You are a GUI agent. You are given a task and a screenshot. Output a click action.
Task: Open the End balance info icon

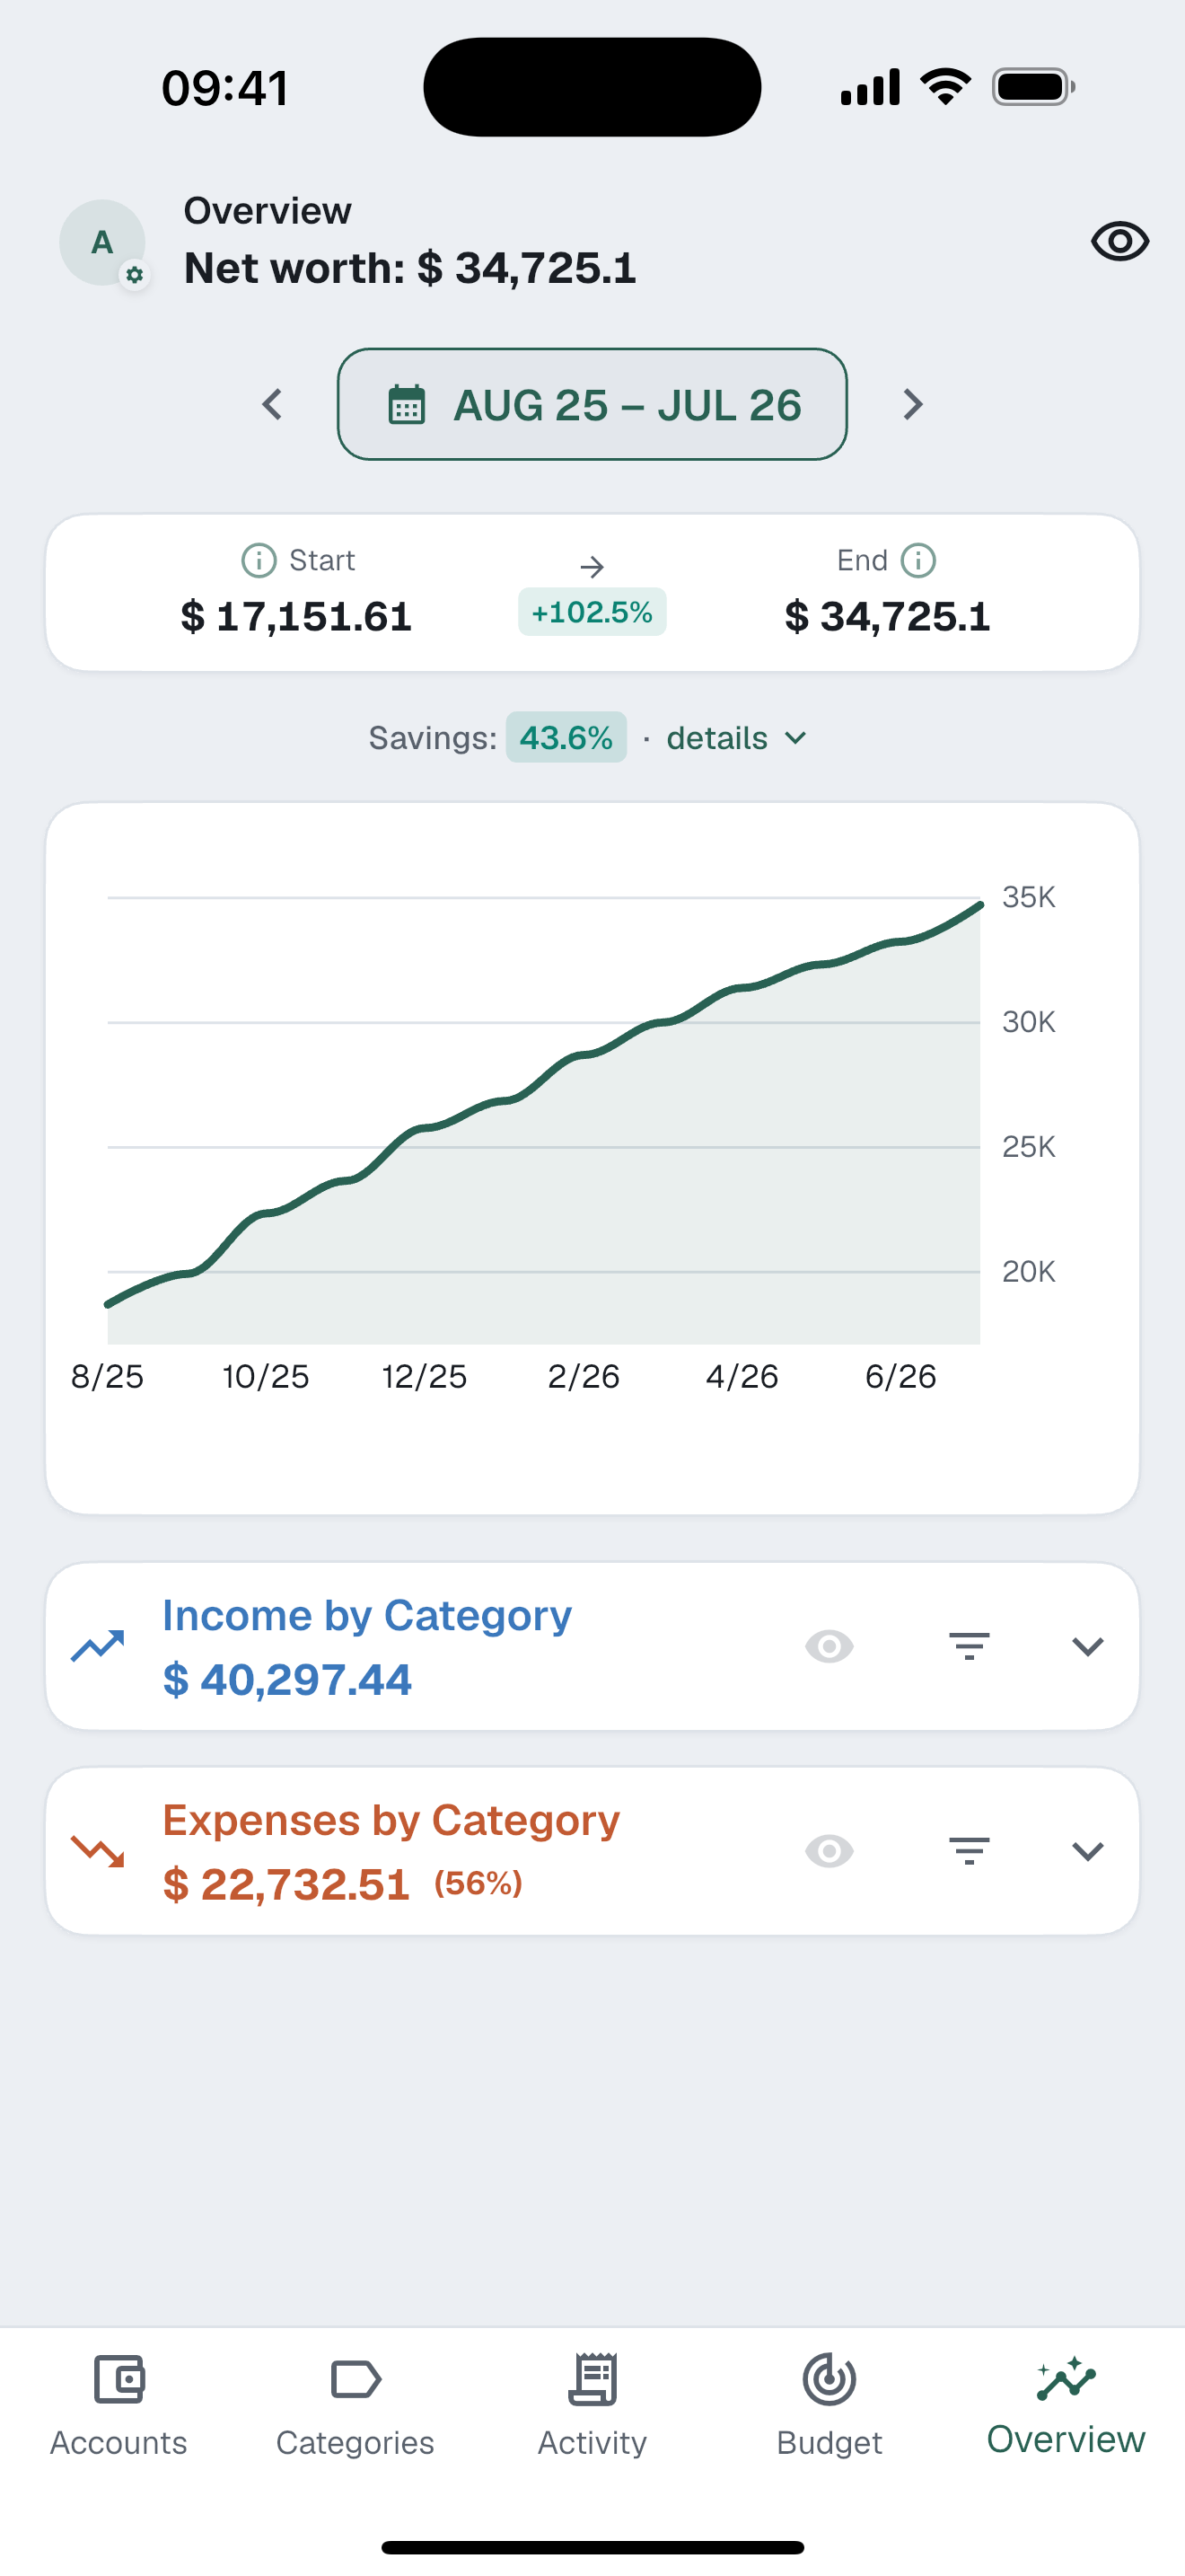tap(918, 560)
